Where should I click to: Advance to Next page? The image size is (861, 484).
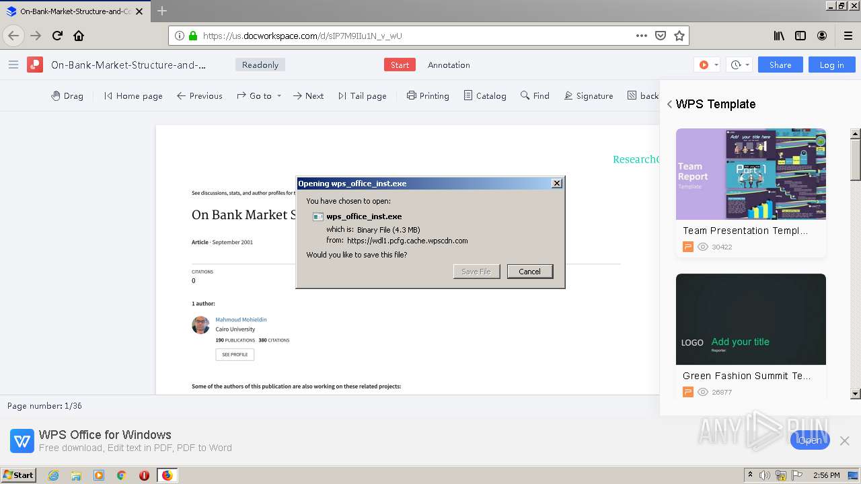[x=309, y=95]
